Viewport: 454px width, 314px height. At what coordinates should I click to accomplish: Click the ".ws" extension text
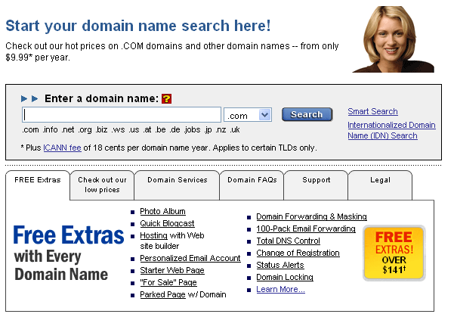pos(118,129)
